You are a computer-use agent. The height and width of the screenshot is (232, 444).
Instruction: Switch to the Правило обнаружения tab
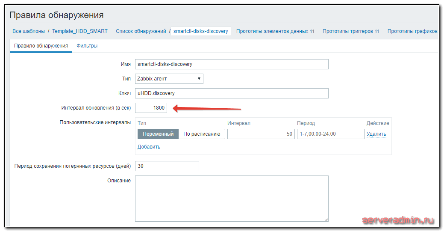click(41, 46)
